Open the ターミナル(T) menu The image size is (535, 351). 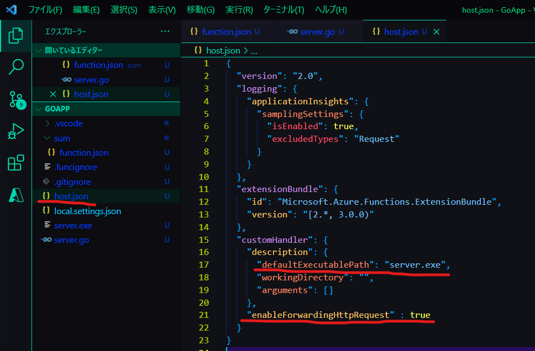point(284,9)
